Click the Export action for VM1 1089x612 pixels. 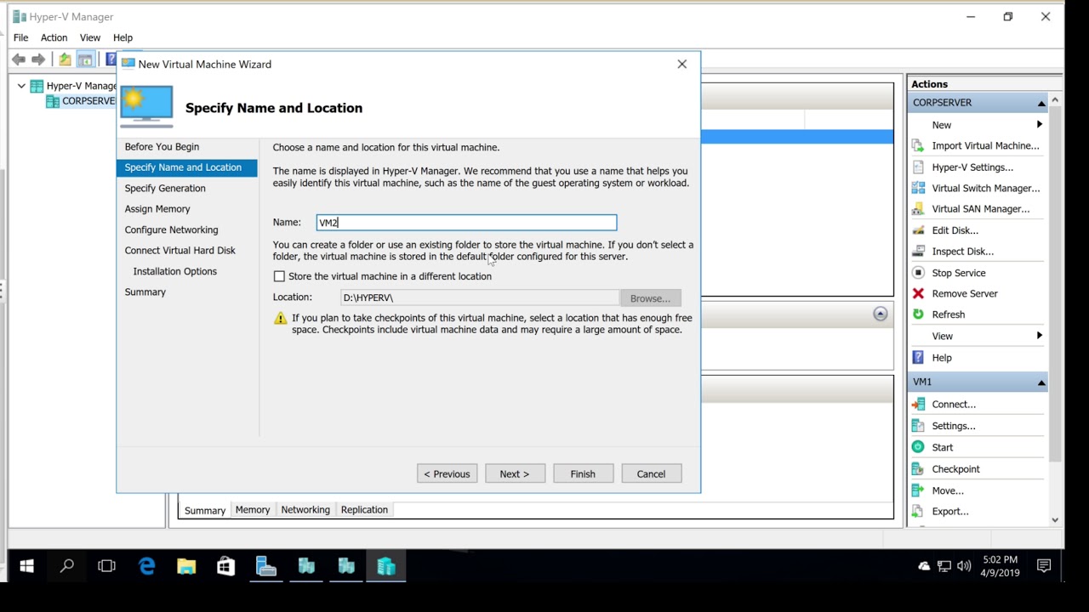click(949, 512)
